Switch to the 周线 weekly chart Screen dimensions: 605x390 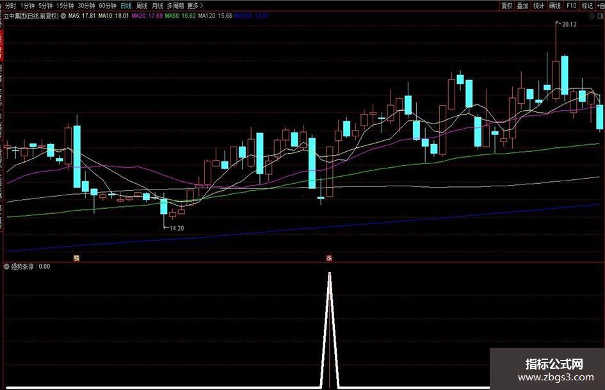(141, 6)
